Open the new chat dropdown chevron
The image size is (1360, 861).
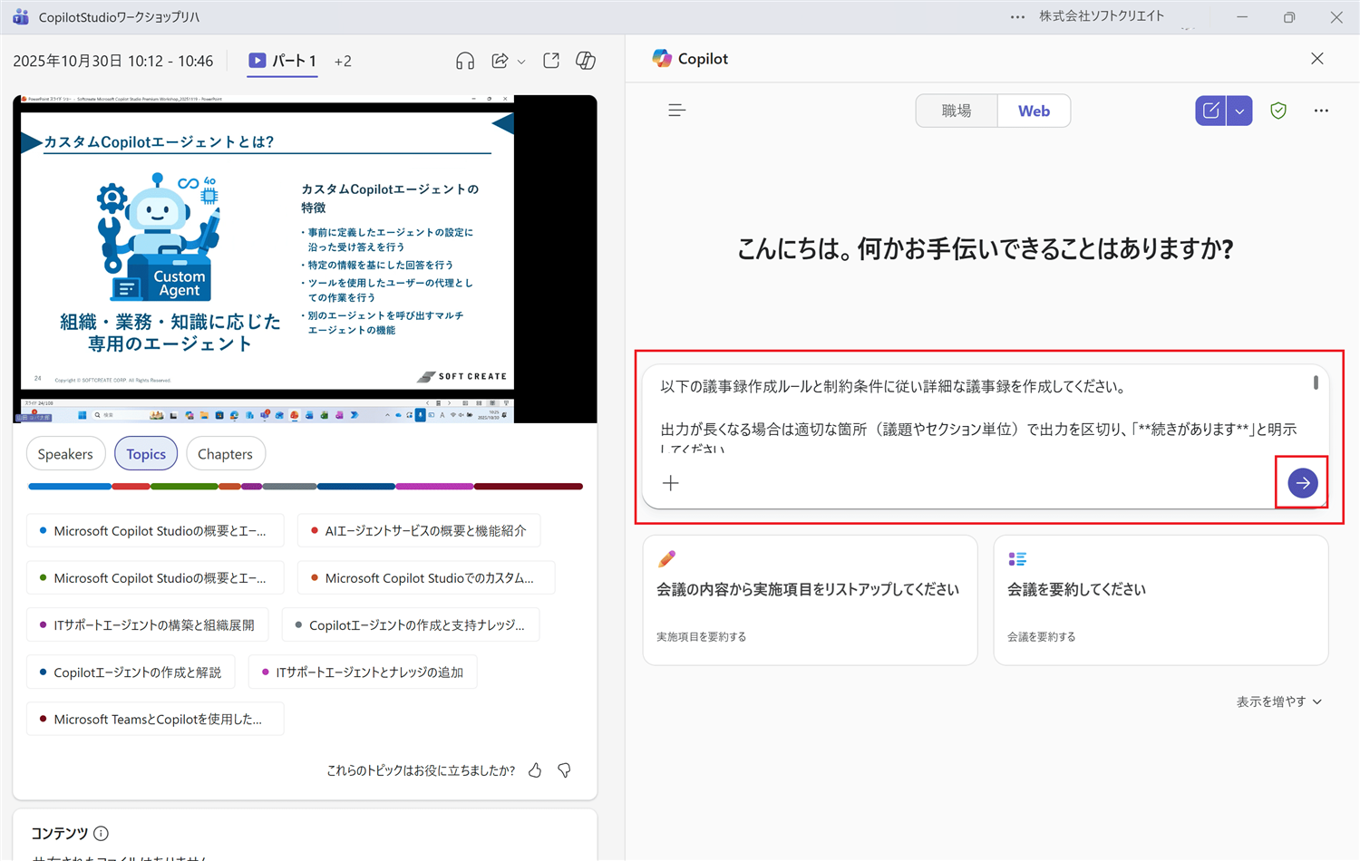point(1239,110)
